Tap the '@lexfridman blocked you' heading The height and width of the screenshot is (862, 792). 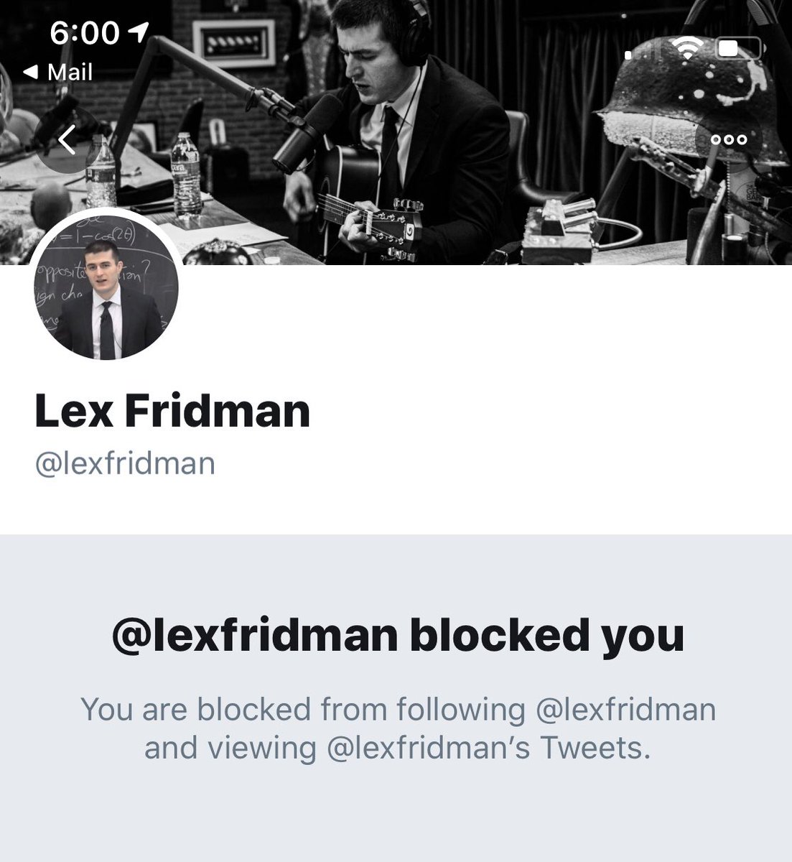click(x=399, y=636)
